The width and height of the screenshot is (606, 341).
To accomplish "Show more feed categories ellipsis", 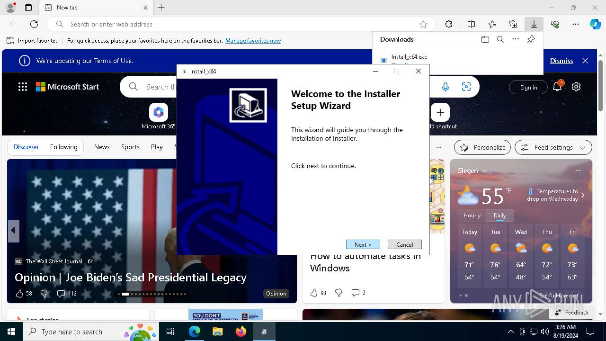I will [439, 147].
